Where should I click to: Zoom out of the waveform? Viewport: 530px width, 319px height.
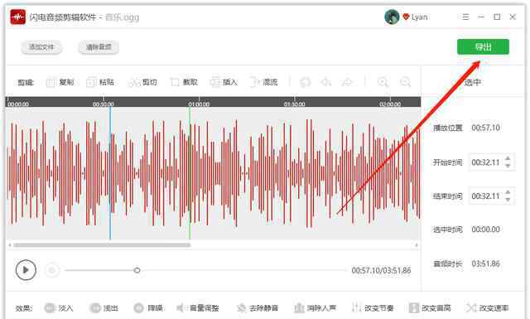405,82
